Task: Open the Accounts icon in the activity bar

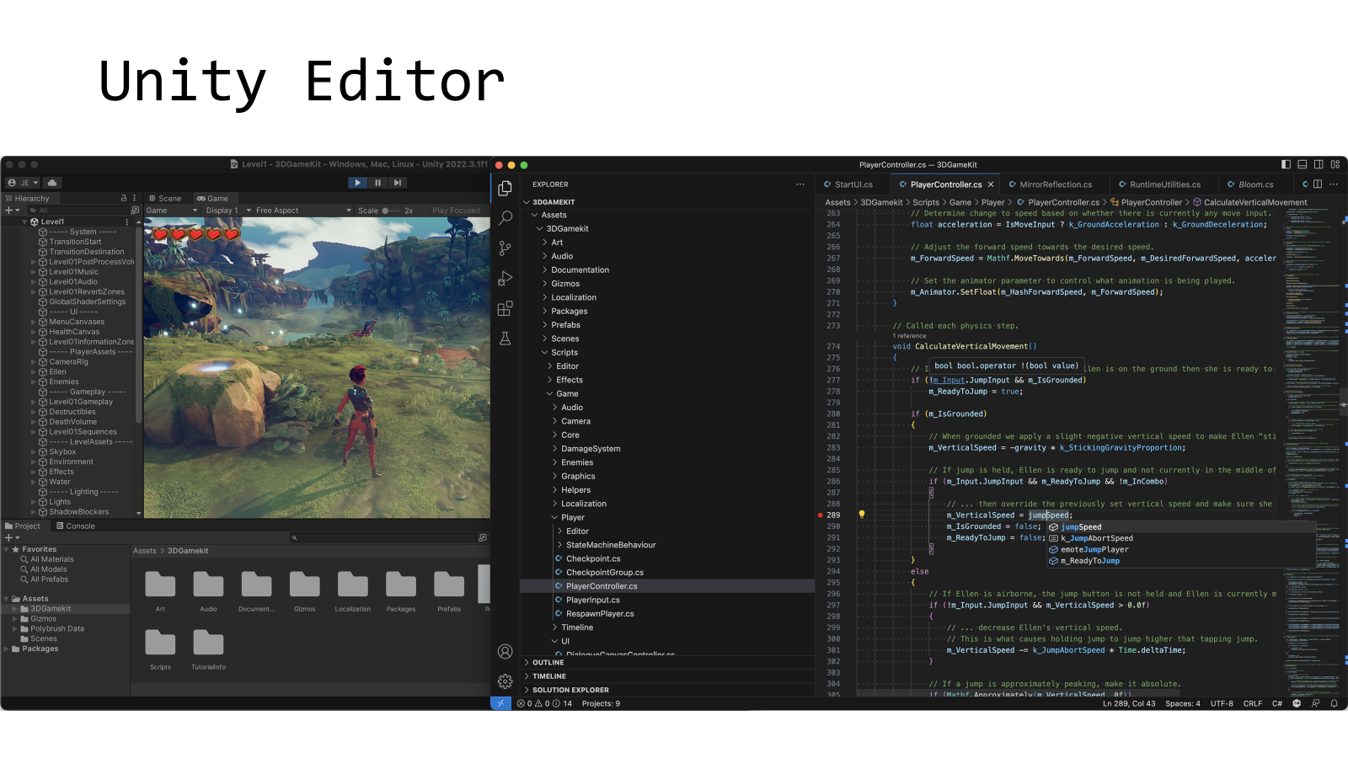Action: pyautogui.click(x=505, y=651)
